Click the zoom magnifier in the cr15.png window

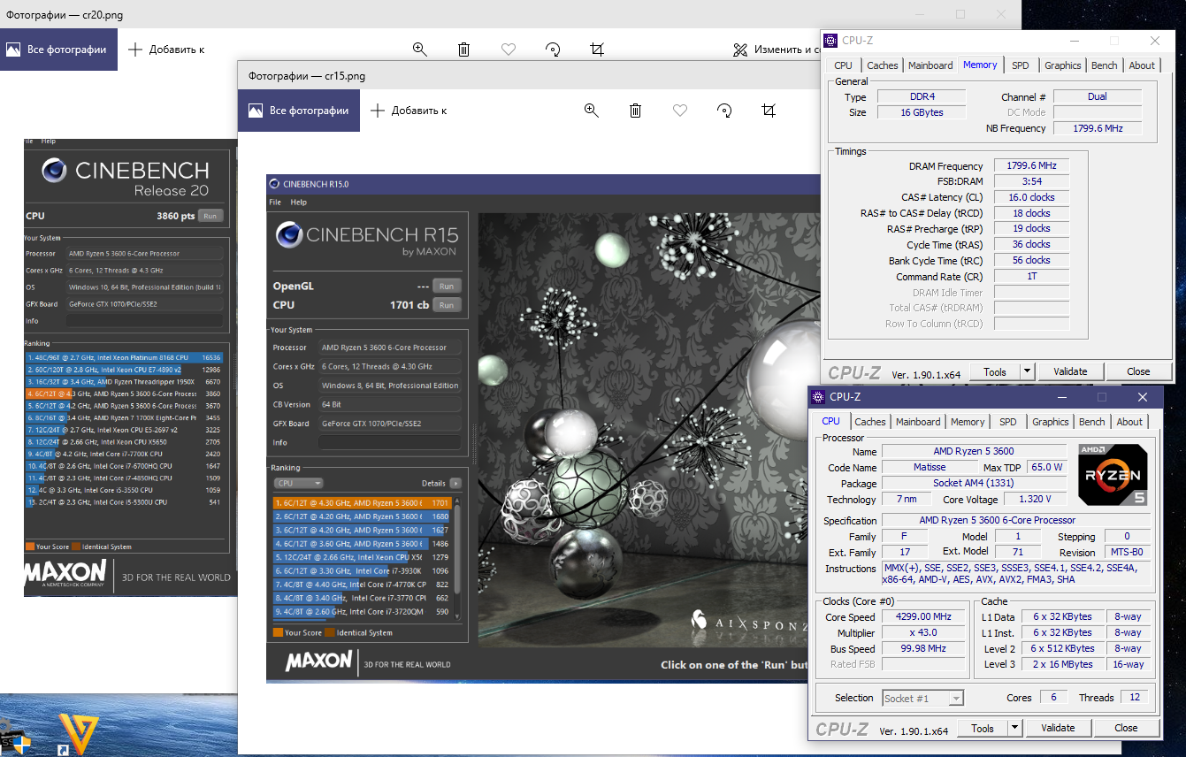coord(592,111)
